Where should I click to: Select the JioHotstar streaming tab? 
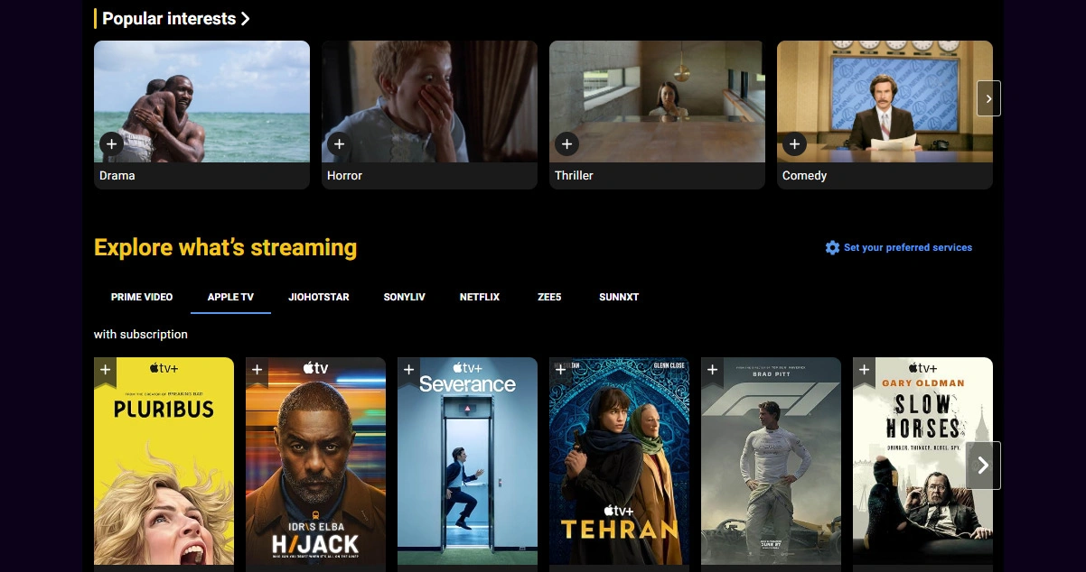(318, 297)
